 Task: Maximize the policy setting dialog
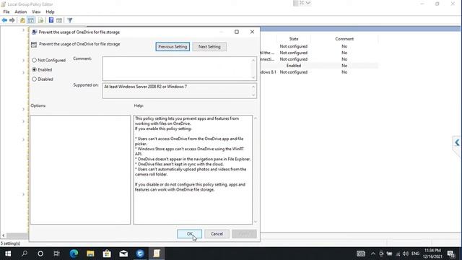[237, 32]
